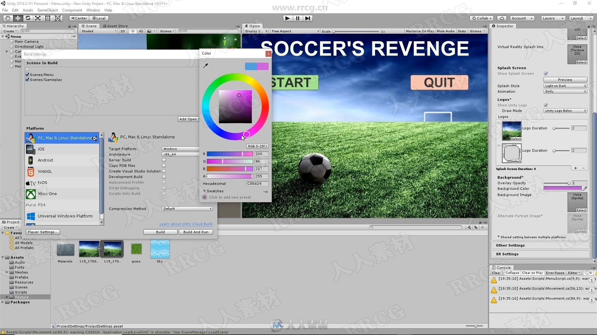Image resolution: width=597 pixels, height=335 pixels.
Task: Toggle 2D mode in Scene view
Action: (x=123, y=31)
